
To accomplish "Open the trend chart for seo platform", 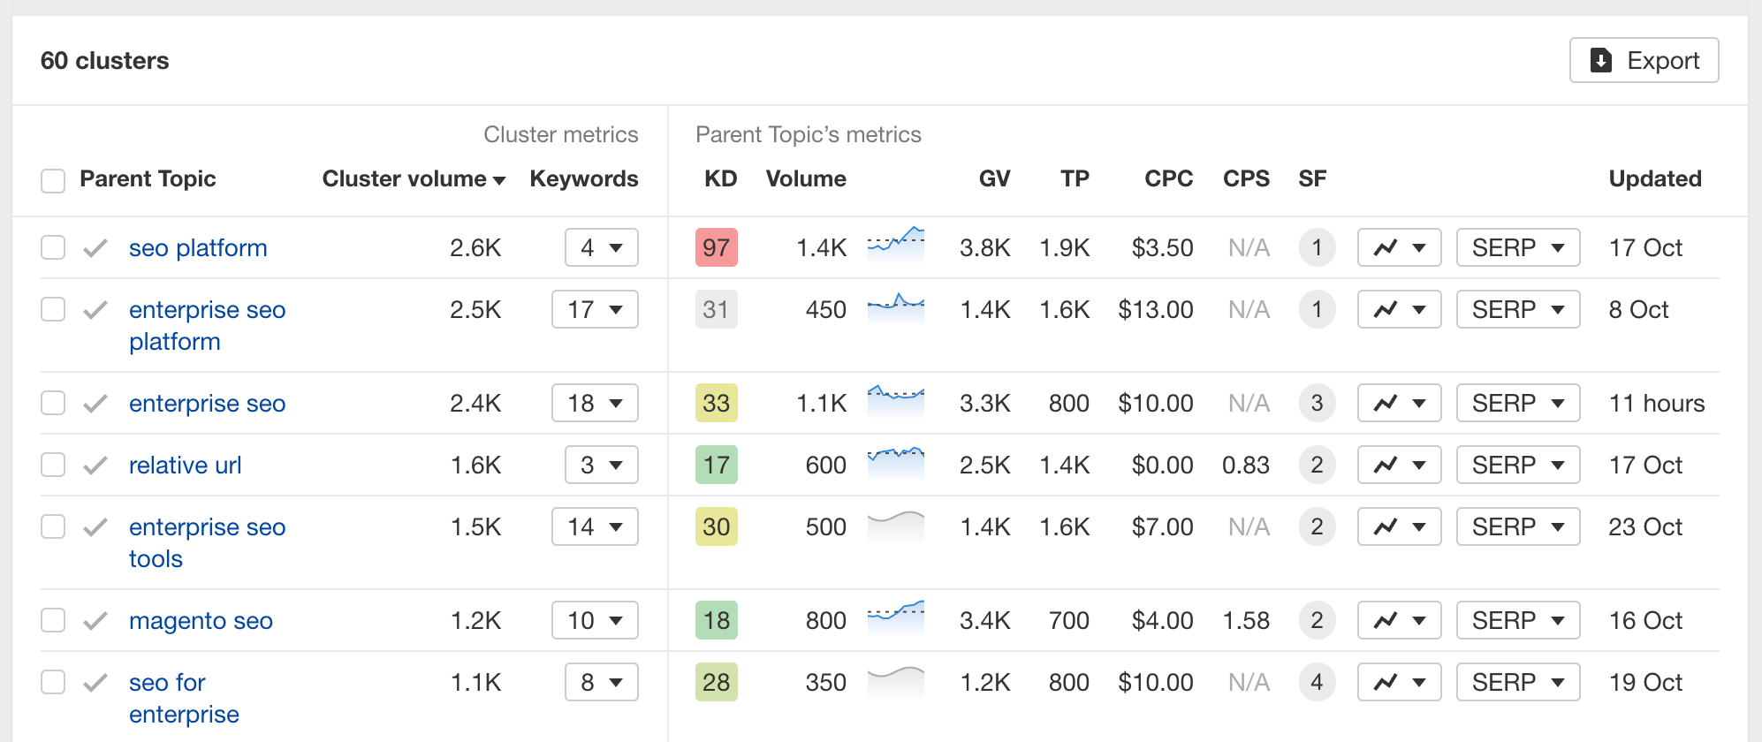I will coord(1399,247).
